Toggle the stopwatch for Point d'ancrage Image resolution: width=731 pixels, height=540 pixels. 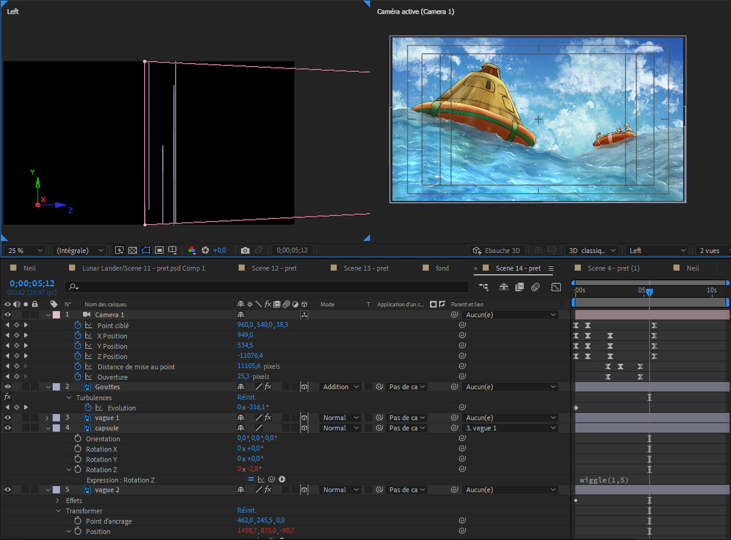point(78,521)
